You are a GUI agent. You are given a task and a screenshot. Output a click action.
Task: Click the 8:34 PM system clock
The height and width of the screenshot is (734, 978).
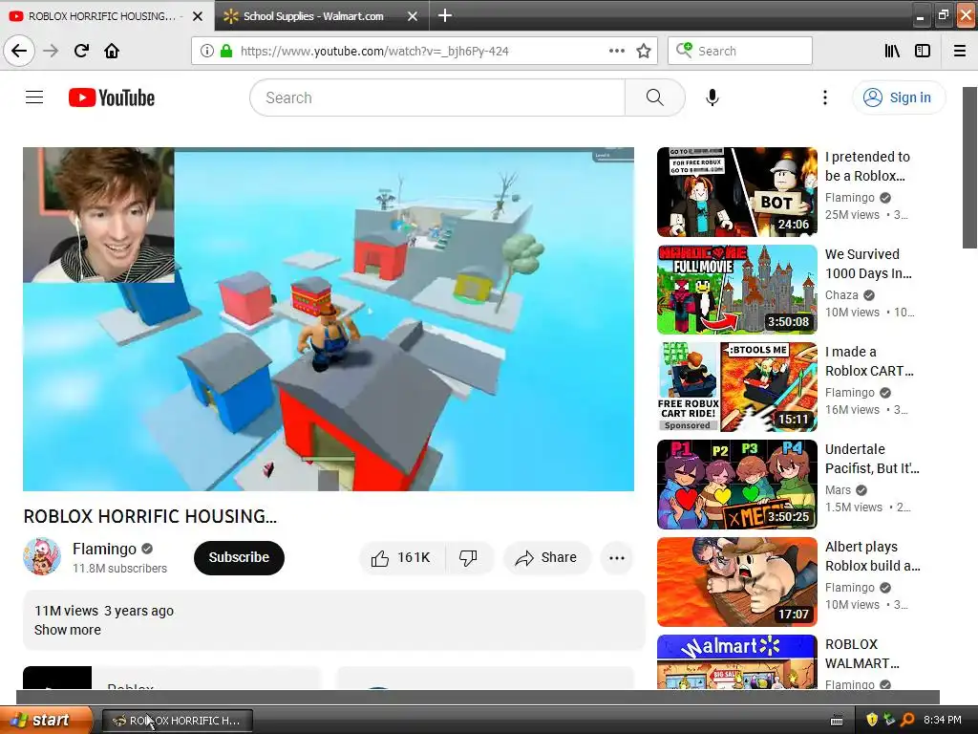(942, 720)
